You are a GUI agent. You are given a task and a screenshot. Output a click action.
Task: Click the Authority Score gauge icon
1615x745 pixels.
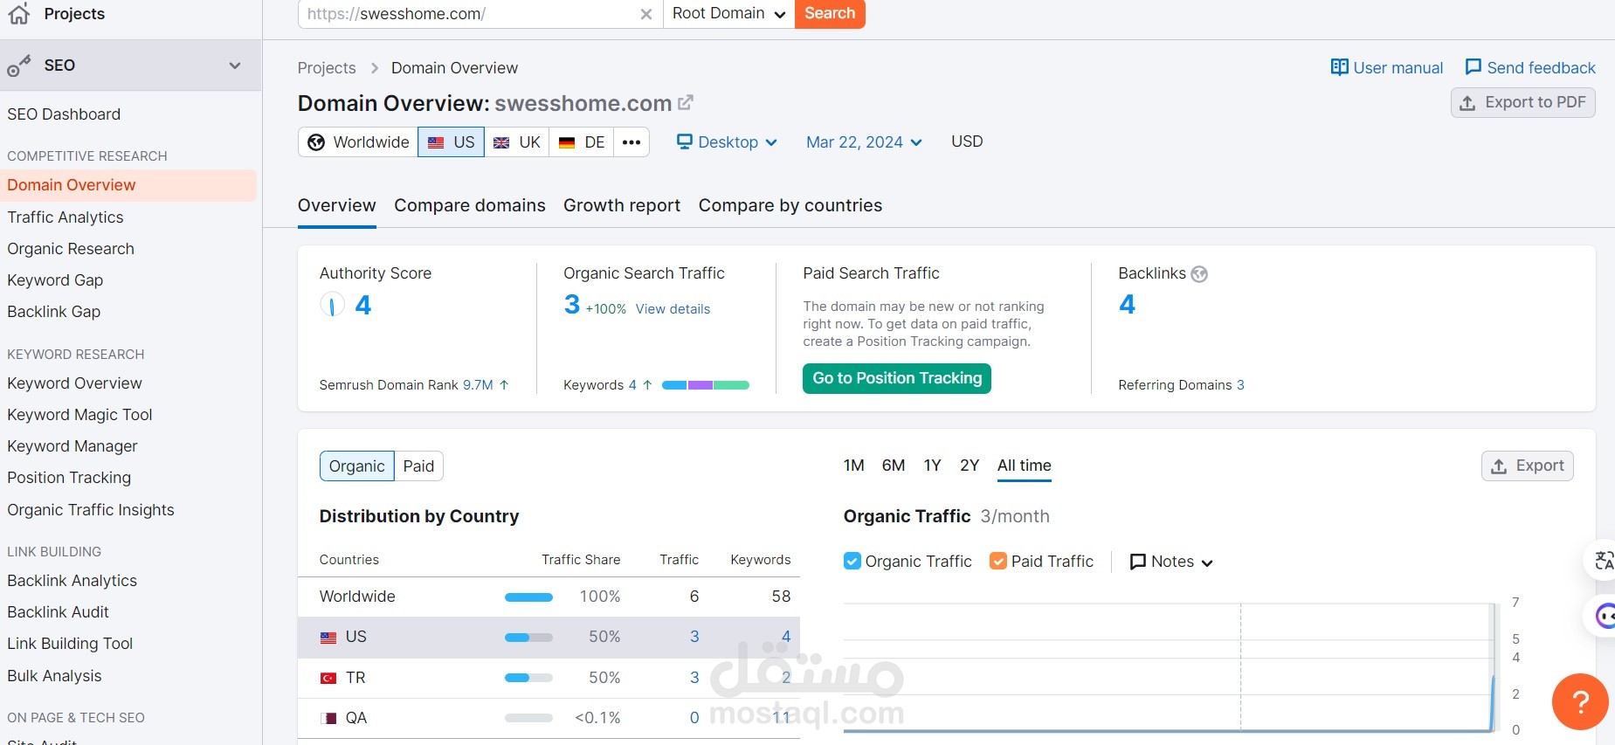click(x=332, y=305)
